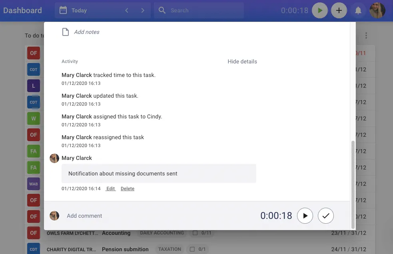Click the notes document icon
This screenshot has height=254, width=393.
tap(66, 32)
